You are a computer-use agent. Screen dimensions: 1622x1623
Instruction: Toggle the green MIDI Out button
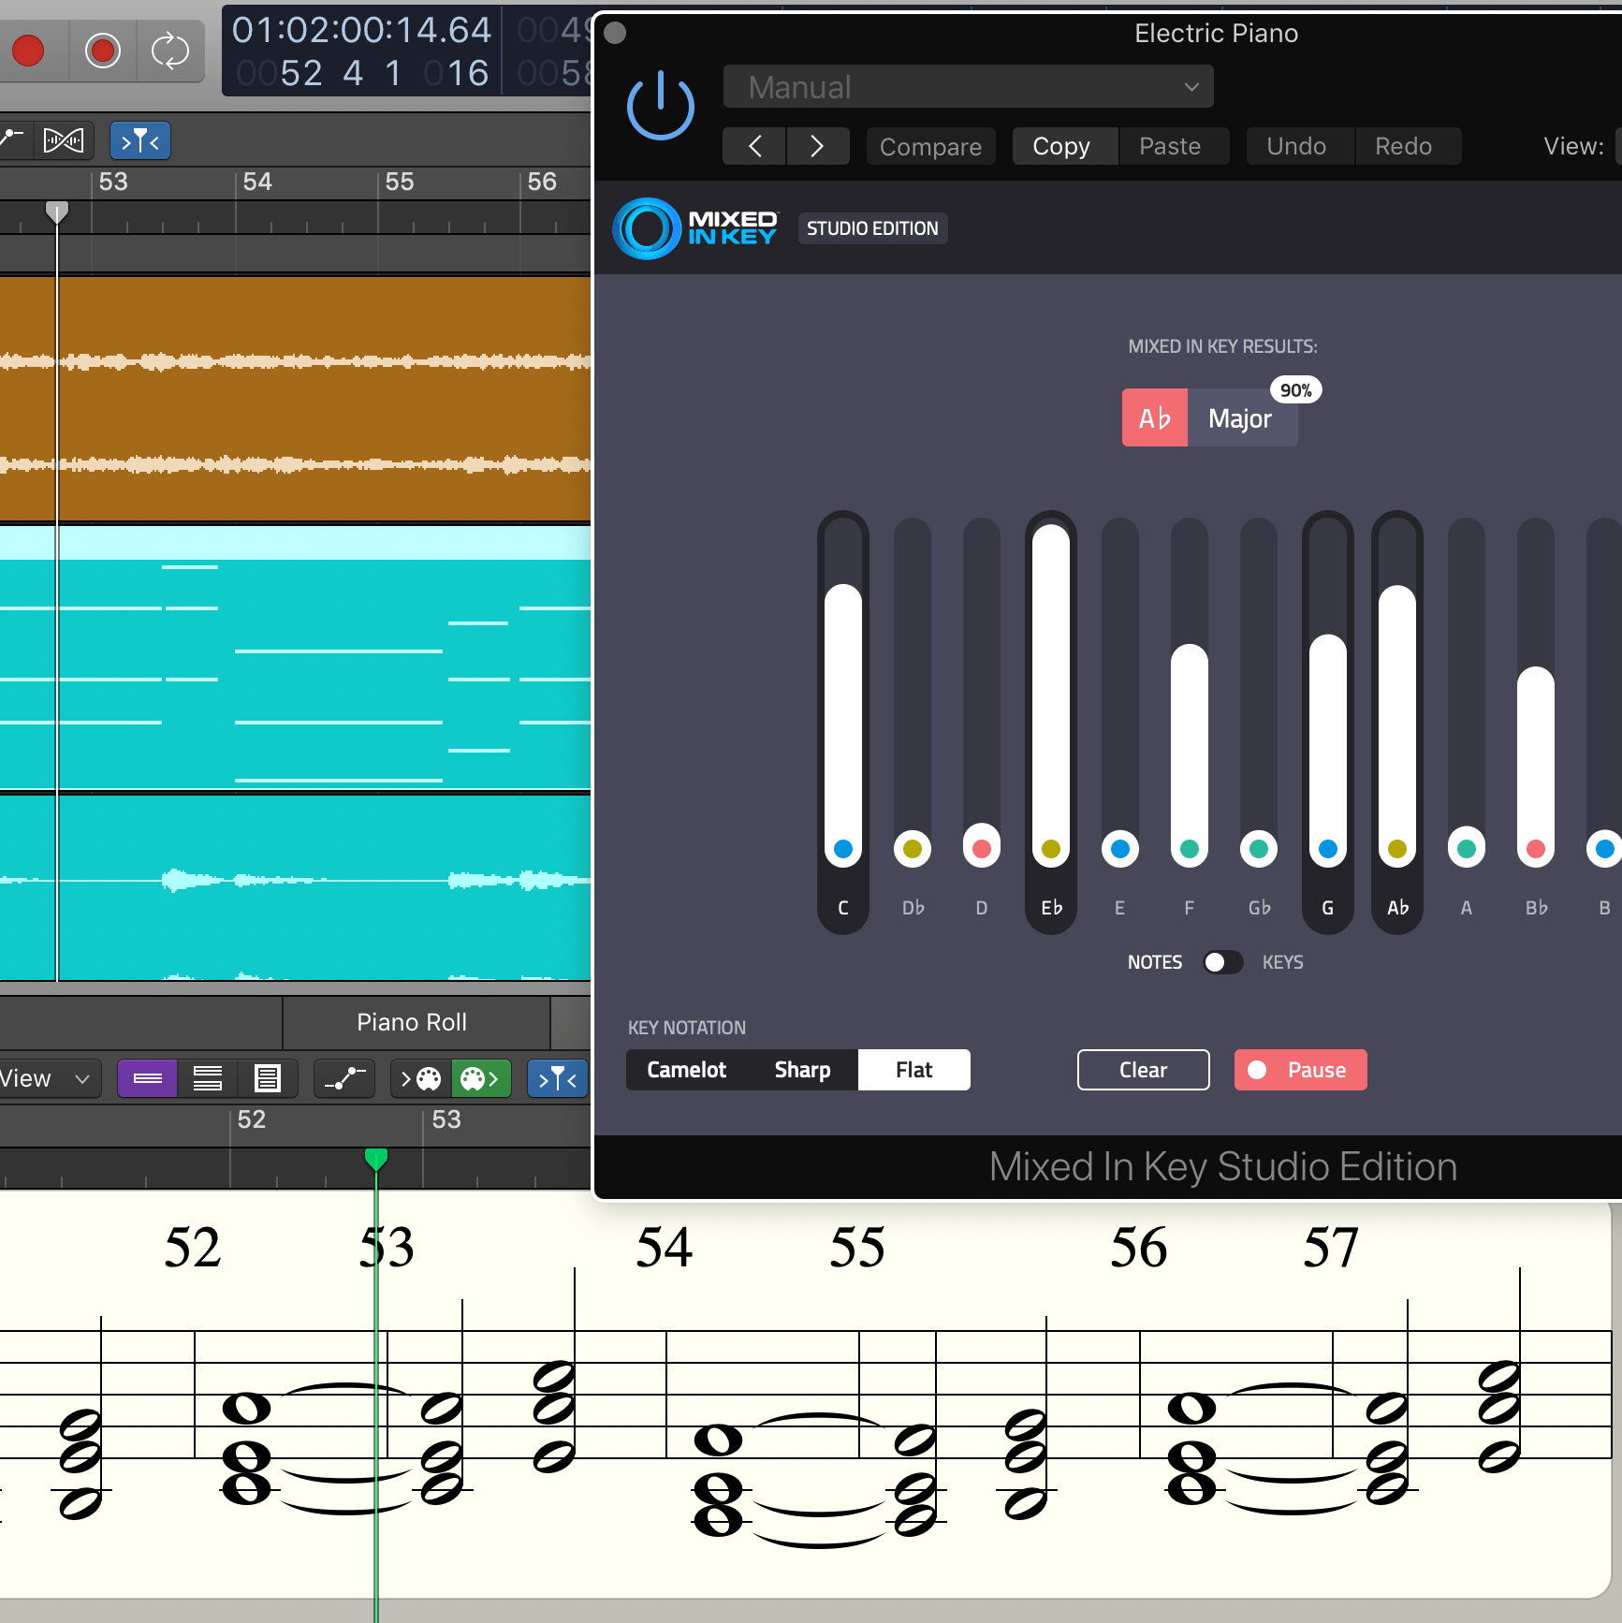pos(480,1079)
